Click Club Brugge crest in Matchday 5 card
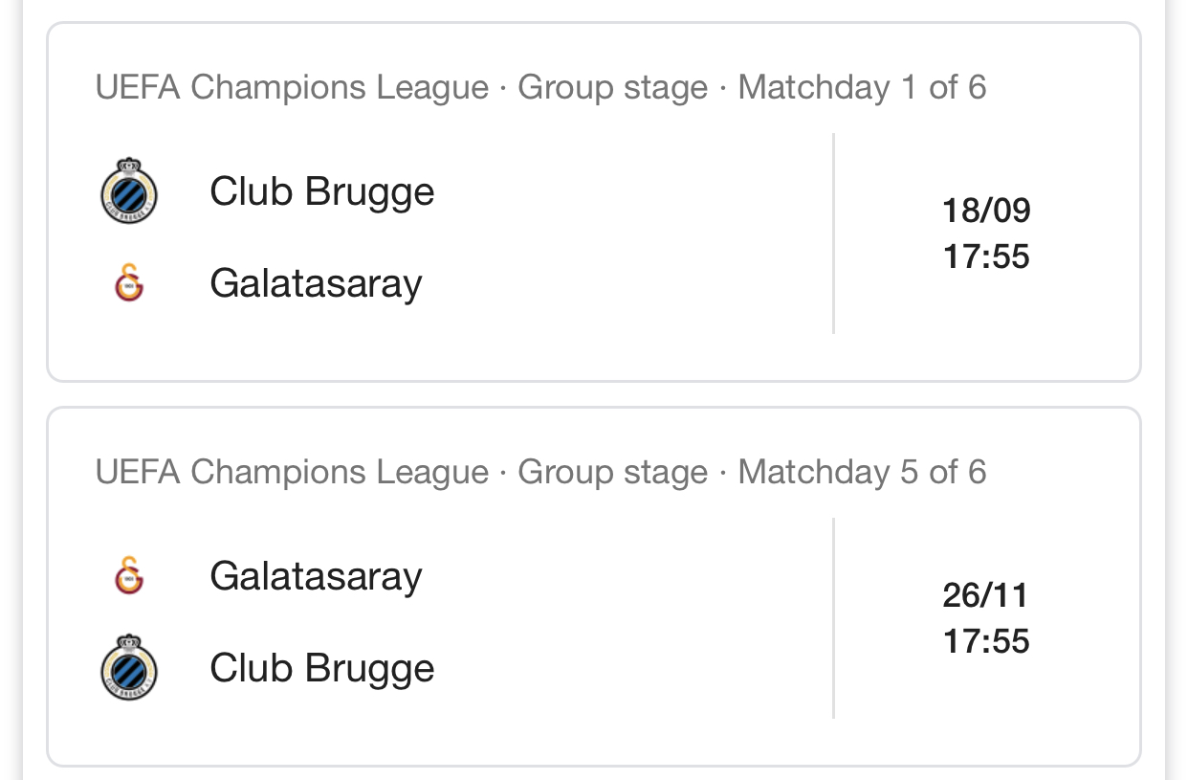1188x780 pixels. 129,668
